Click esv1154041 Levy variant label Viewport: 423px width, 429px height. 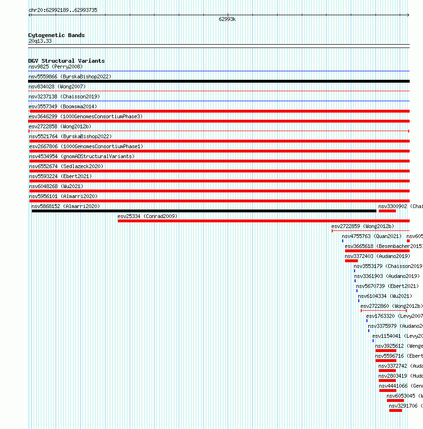point(397,336)
